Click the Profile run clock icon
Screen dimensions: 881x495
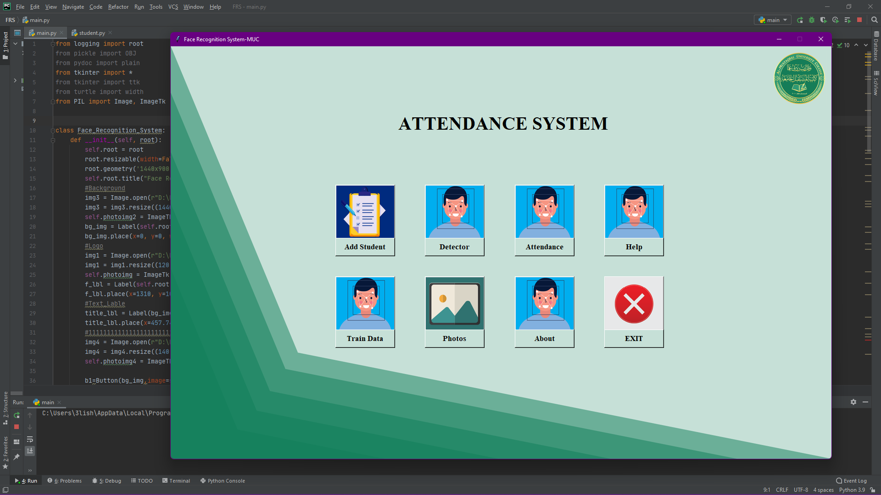[x=836, y=20]
